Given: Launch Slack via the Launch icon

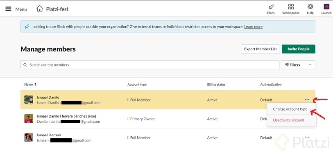Looking at the screenshot, I should click(x=326, y=7).
